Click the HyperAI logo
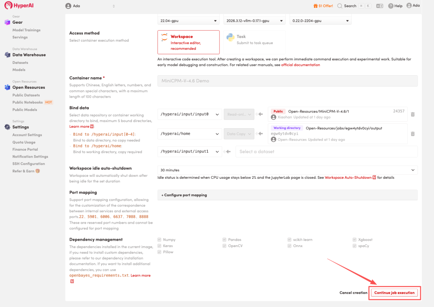The height and width of the screenshot is (307, 434). pos(19,6)
